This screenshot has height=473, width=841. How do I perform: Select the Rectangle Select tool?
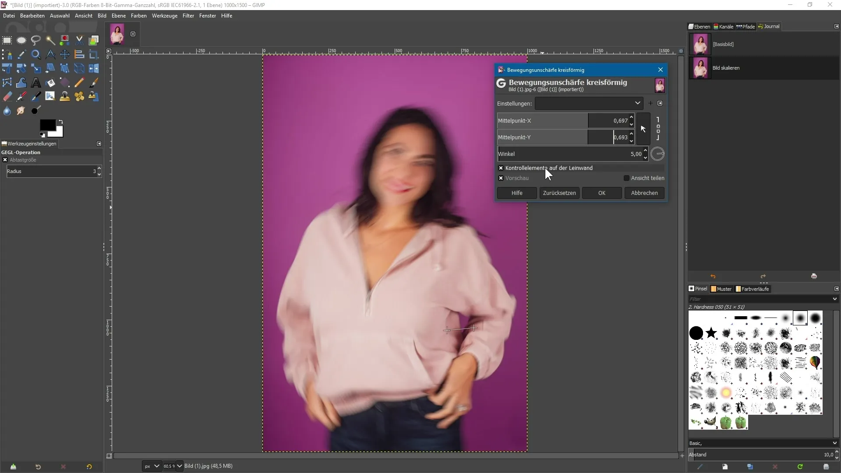pyautogui.click(x=7, y=40)
